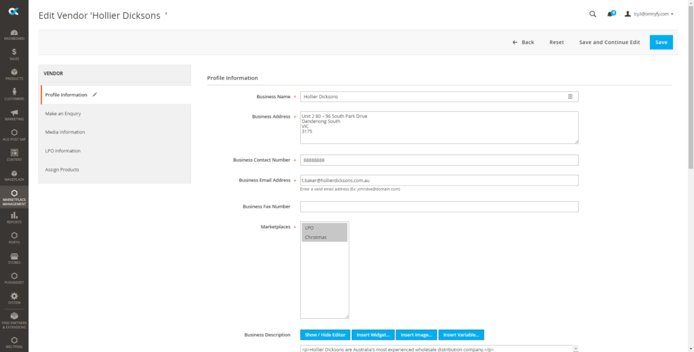This screenshot has height=352, width=694.
Task: Open the Marketing megaphone menu
Action: (x=14, y=114)
